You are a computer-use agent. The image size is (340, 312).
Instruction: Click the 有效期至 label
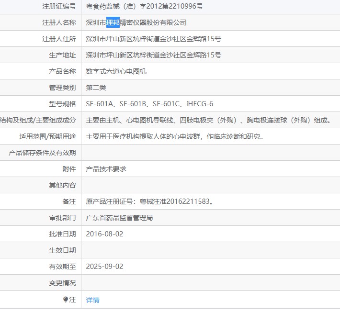point(62,267)
